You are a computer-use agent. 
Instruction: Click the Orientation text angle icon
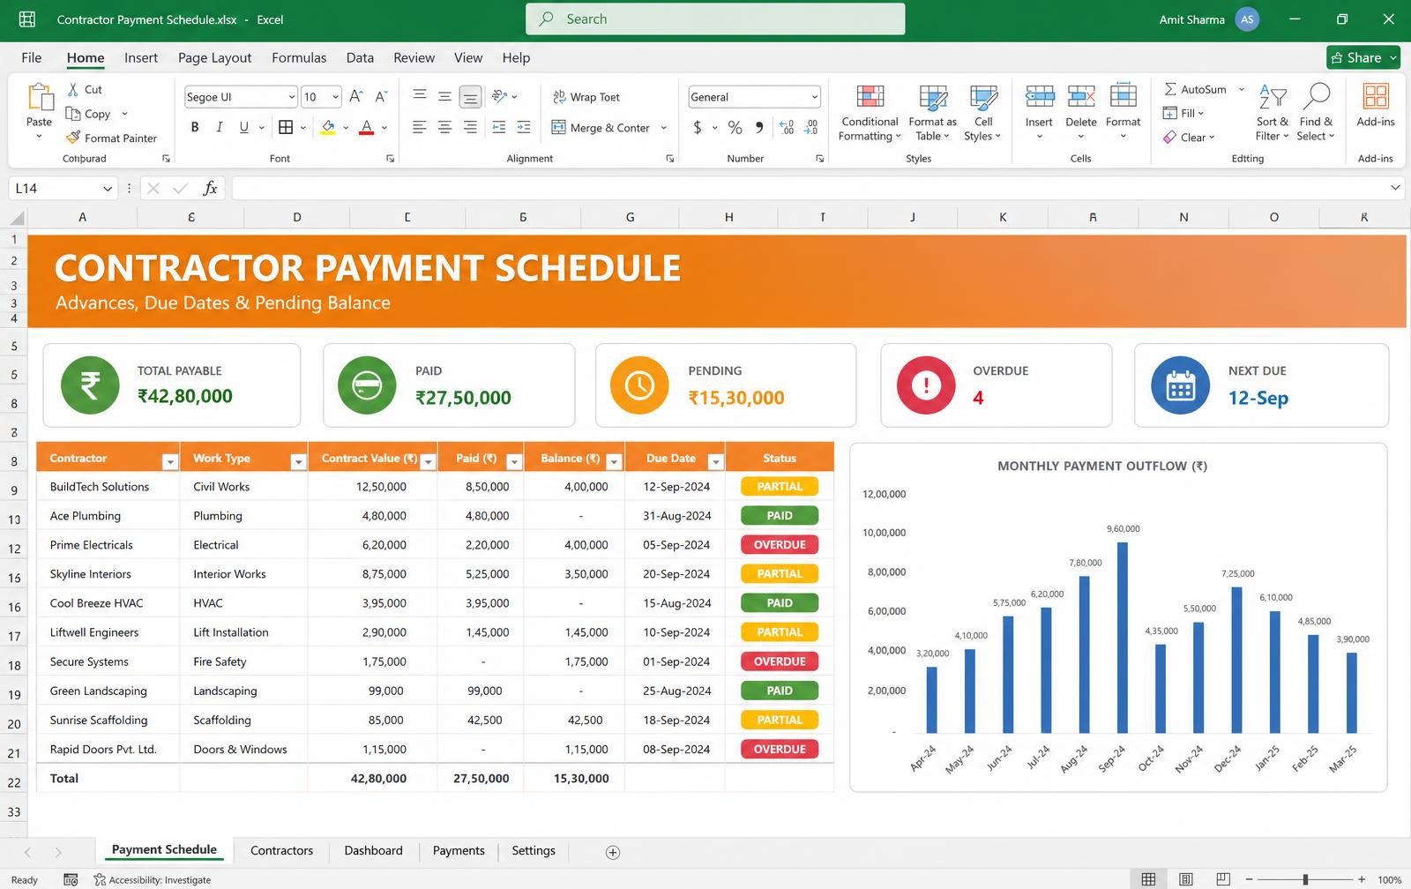click(x=500, y=96)
